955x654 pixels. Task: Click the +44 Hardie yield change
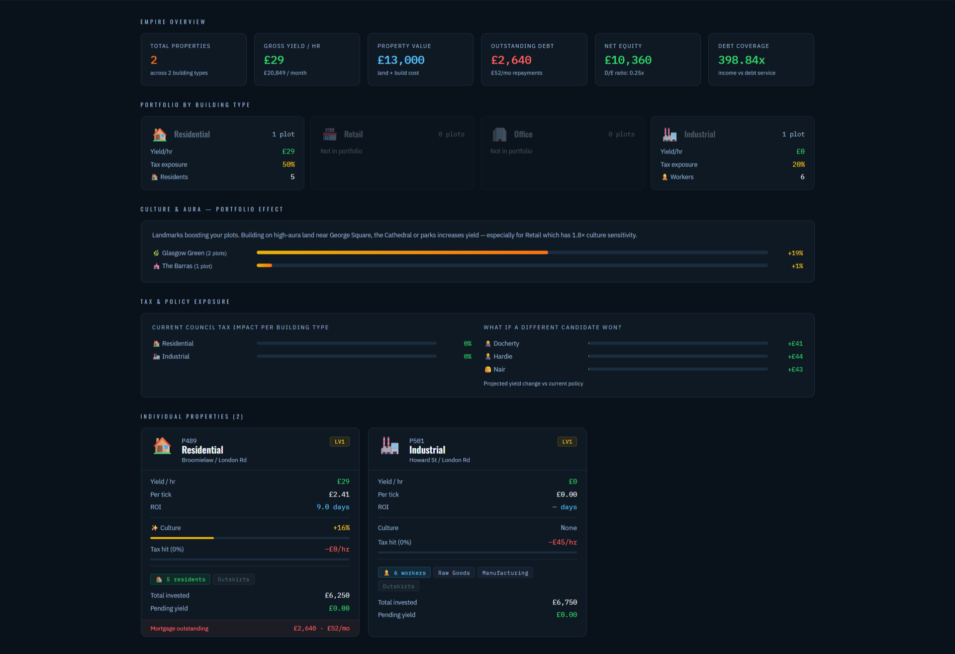[x=795, y=356]
